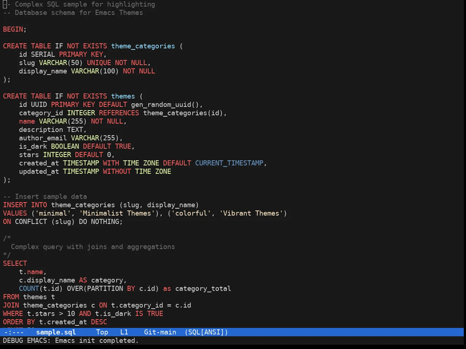This screenshot has height=349, width=466.
Task: Click INSERT INTO keyword
Action: [x=25, y=205]
